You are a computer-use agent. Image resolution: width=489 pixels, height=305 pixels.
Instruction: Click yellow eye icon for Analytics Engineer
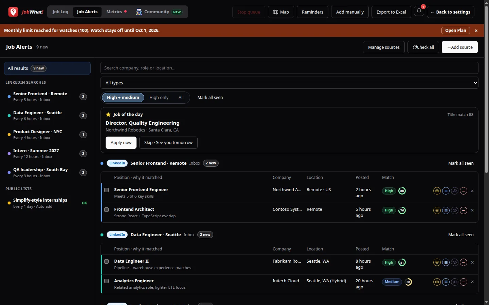437,282
